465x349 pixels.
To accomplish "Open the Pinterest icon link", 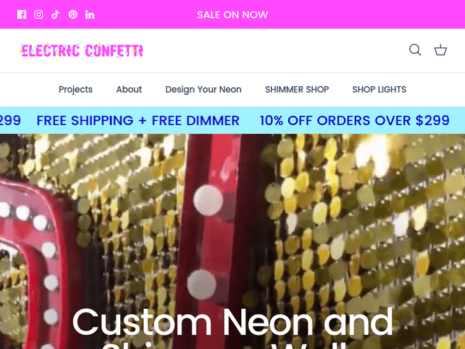I will 73,14.
